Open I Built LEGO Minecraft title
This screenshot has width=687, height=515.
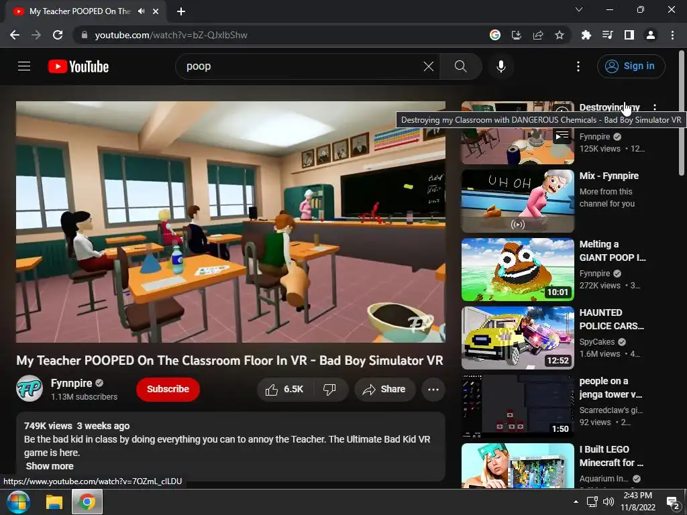pyautogui.click(x=611, y=456)
